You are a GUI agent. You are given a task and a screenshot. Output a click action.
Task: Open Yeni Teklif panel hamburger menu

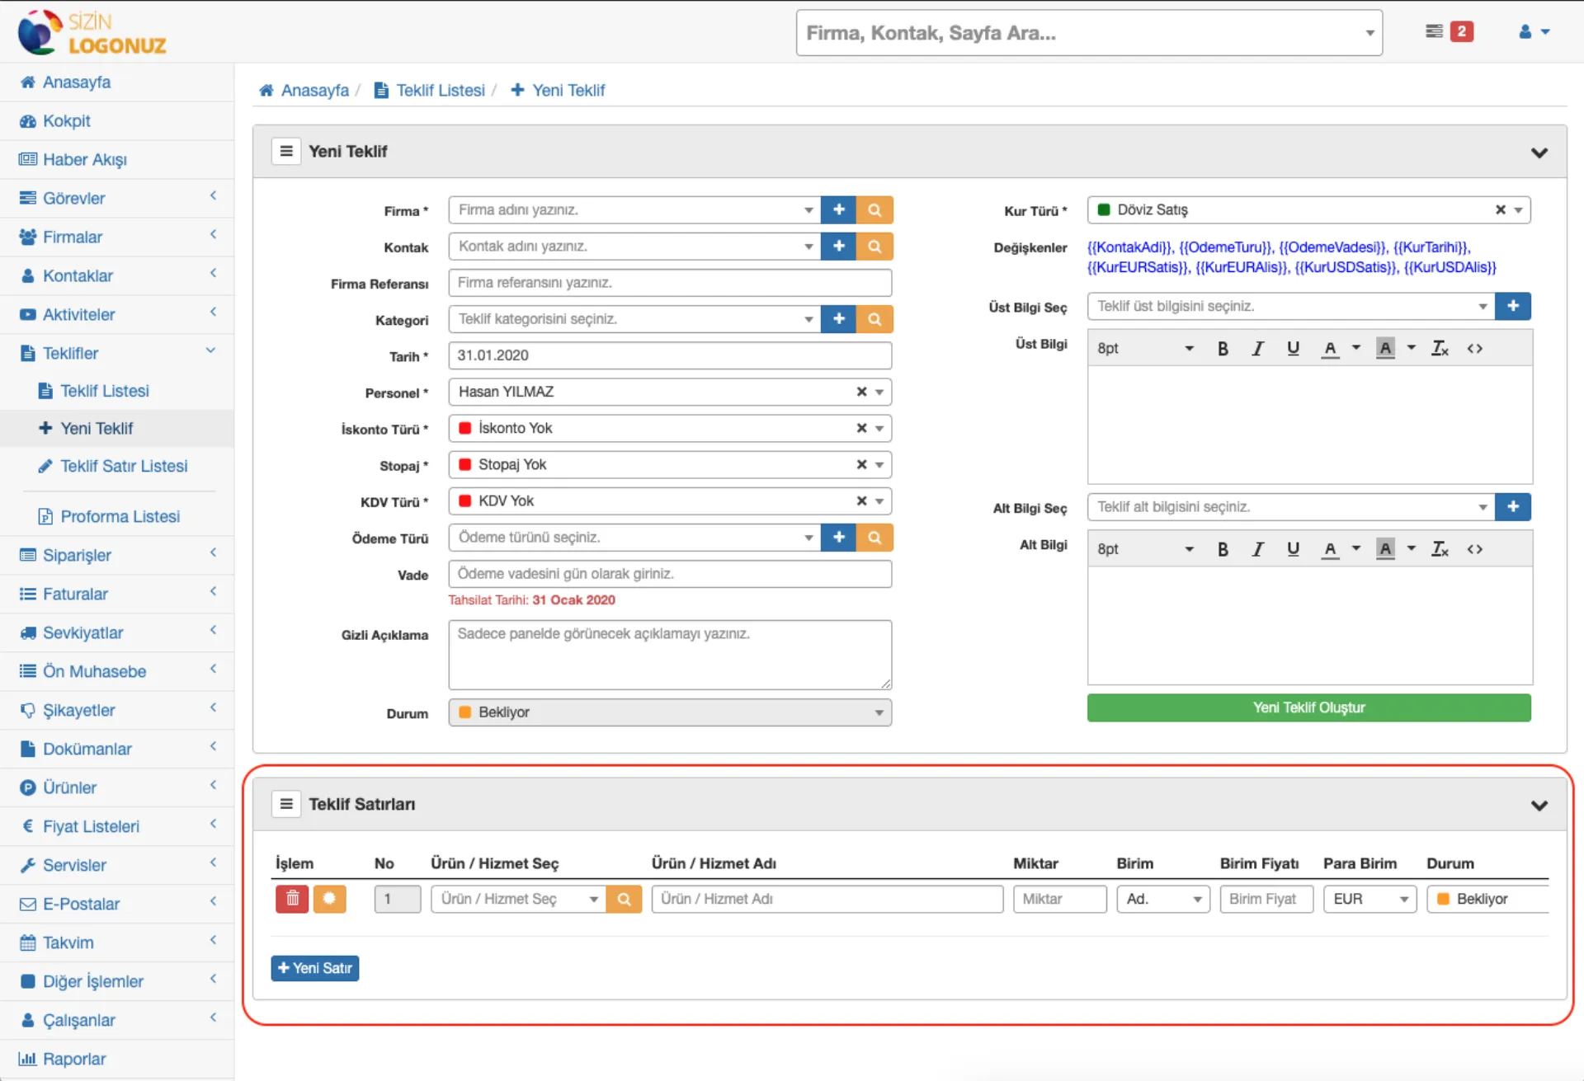pyautogui.click(x=286, y=151)
